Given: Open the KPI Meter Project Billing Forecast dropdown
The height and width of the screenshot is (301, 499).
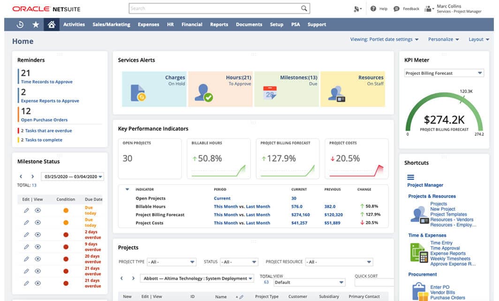Looking at the screenshot, I should click(444, 73).
